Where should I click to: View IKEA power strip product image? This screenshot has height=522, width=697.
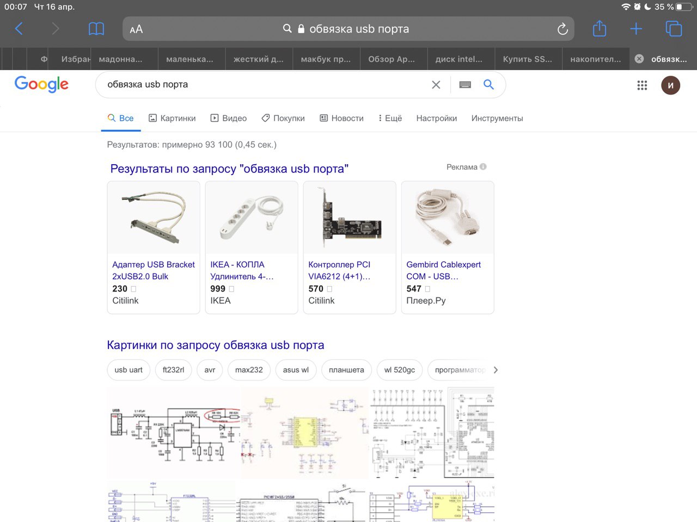tap(252, 218)
